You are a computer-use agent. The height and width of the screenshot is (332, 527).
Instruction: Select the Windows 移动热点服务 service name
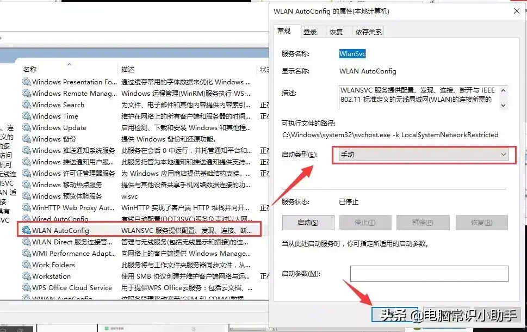pos(67,185)
